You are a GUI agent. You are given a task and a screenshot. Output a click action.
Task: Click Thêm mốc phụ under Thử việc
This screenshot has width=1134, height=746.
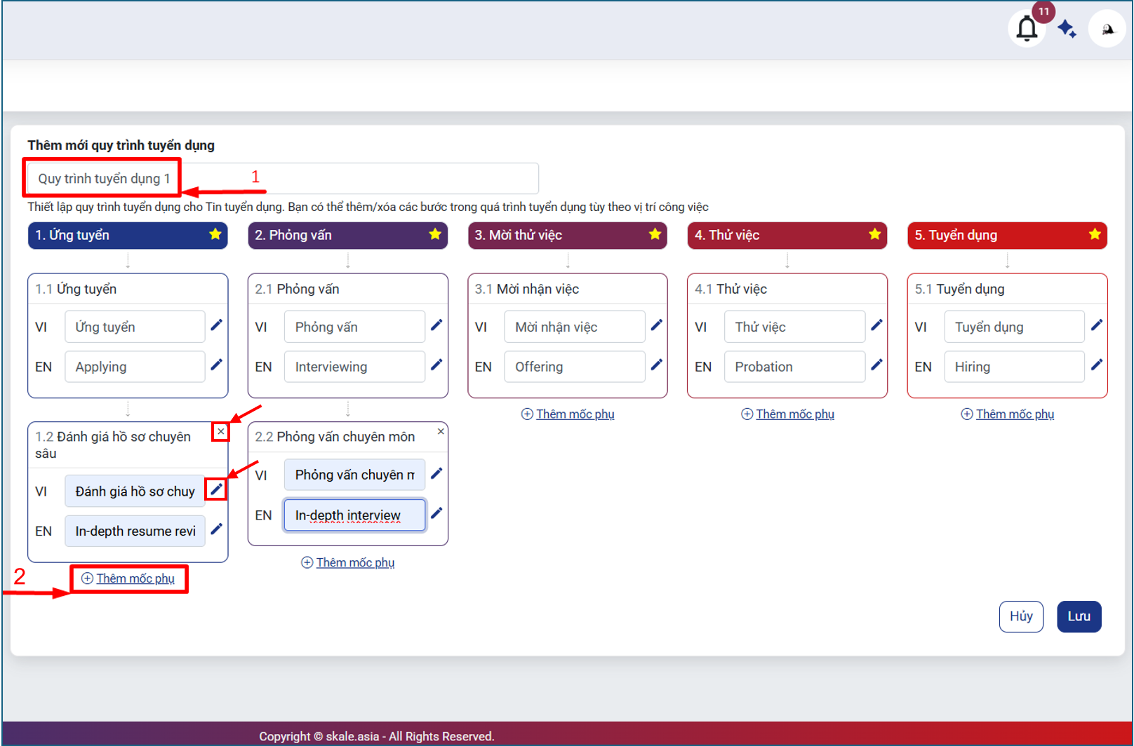point(788,414)
